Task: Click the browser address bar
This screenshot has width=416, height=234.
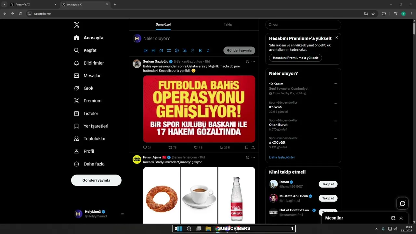Action: click(x=195, y=14)
